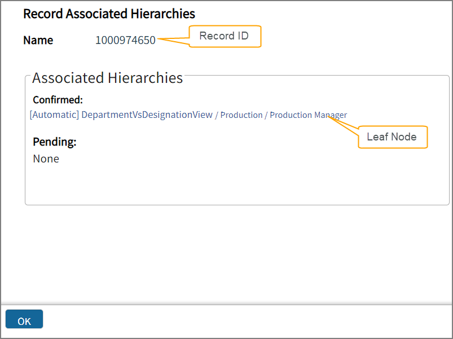The image size is (453, 339).
Task: Click the Leaf Node callout box
Action: coord(392,137)
